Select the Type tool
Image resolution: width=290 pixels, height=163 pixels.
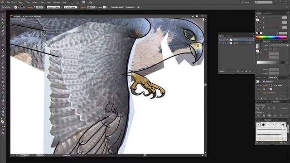pyautogui.click(x=3, y=38)
